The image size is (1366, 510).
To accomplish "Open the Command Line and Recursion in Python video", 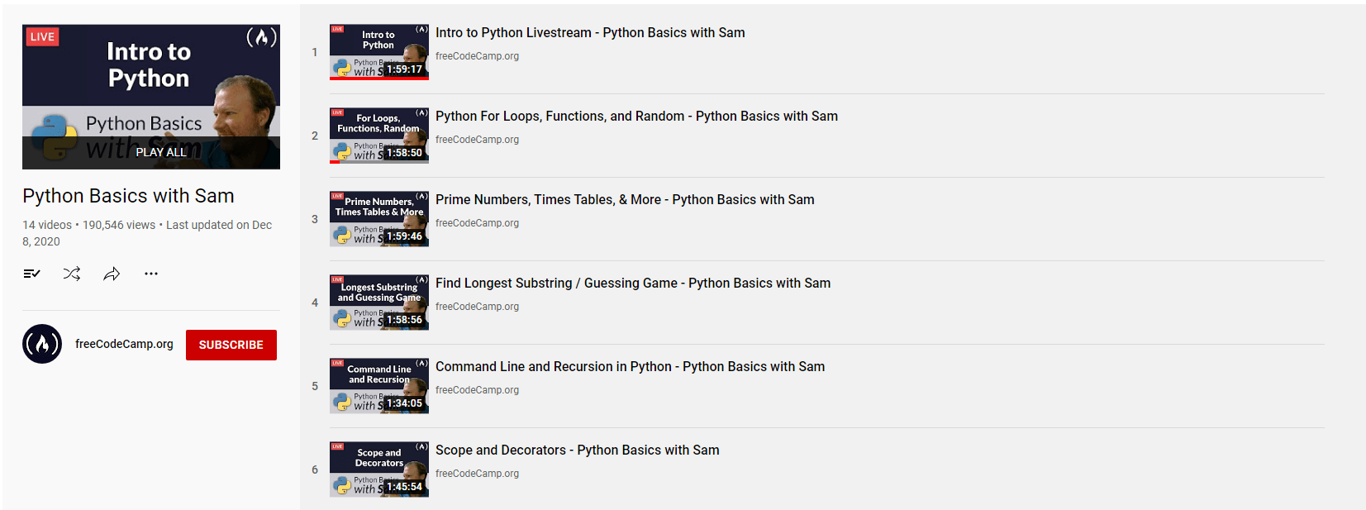I will point(630,366).
